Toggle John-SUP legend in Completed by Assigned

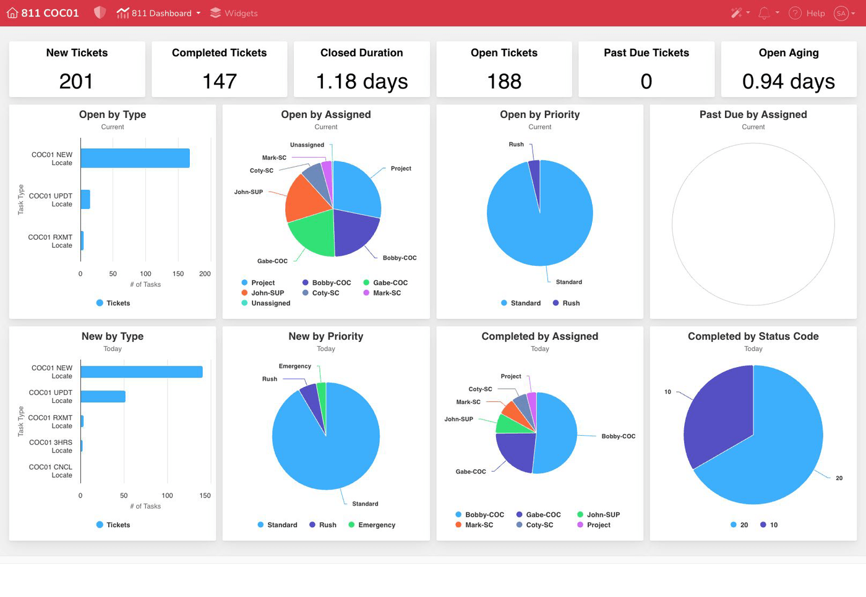pos(598,514)
